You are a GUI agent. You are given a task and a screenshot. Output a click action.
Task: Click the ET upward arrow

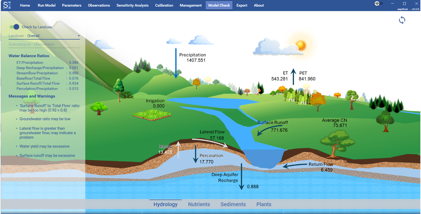click(293, 77)
